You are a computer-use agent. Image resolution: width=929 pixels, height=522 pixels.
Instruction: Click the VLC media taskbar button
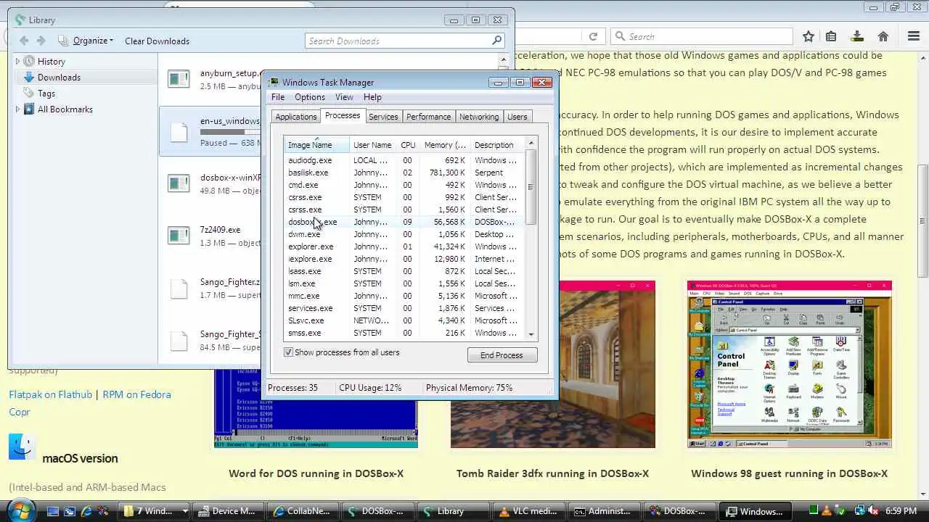click(528, 511)
